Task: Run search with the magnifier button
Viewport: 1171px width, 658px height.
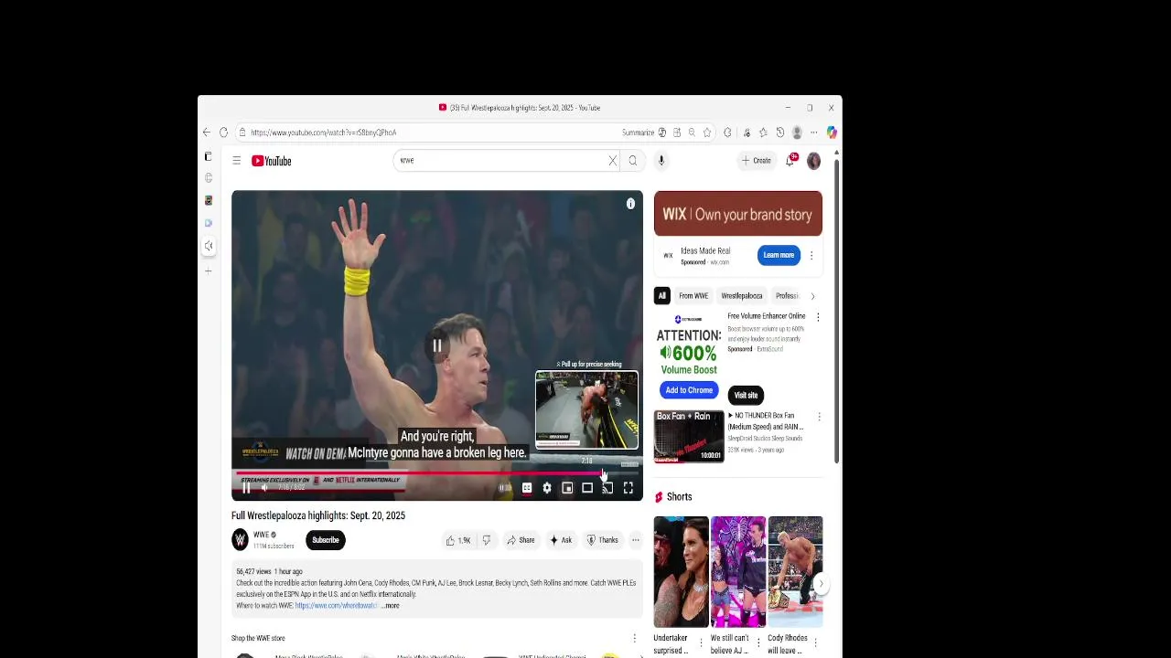Action: point(632,161)
